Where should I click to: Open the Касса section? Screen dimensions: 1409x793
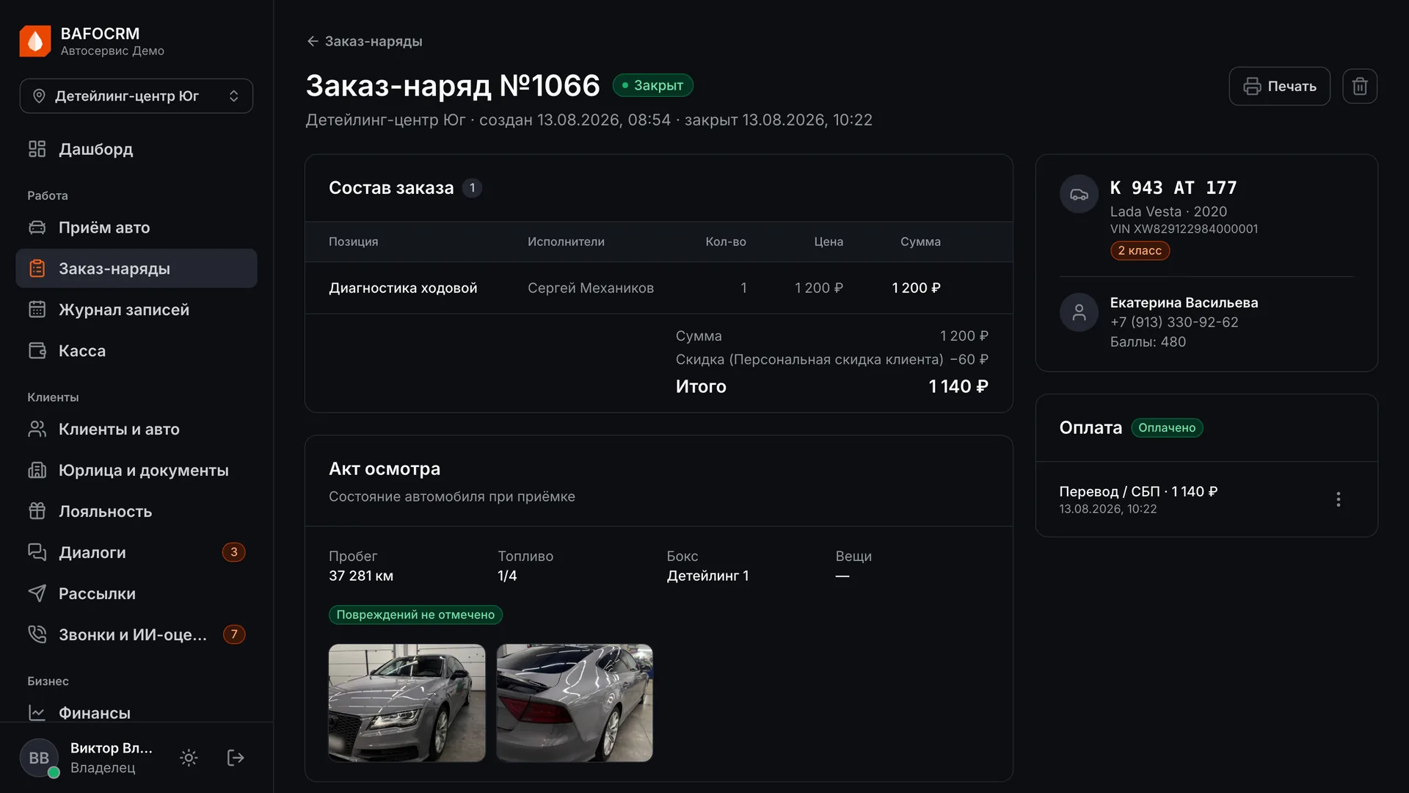point(136,351)
